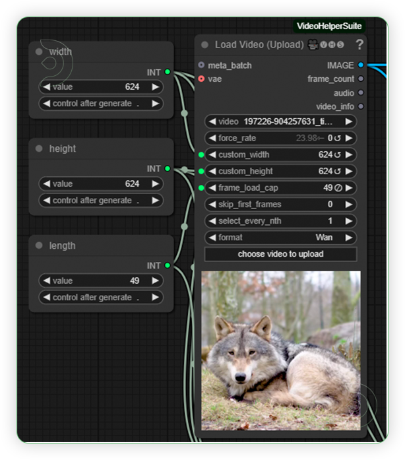405x460 pixels.
Task: Collapse the length node via its title dot
Action: coord(39,246)
